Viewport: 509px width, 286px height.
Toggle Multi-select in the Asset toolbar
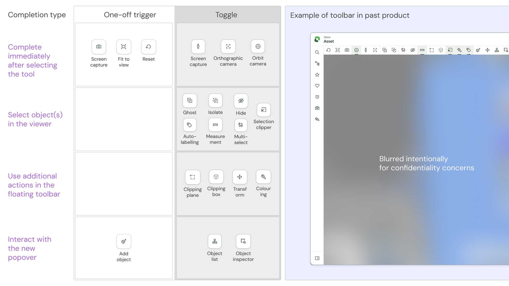coord(403,50)
